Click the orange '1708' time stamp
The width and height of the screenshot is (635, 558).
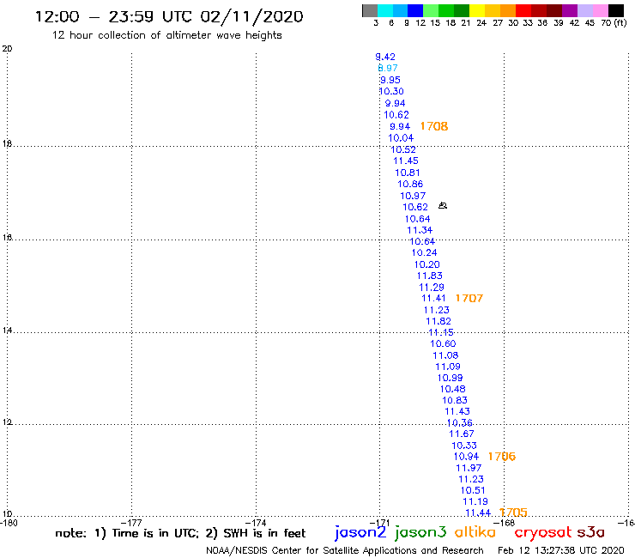tap(434, 126)
